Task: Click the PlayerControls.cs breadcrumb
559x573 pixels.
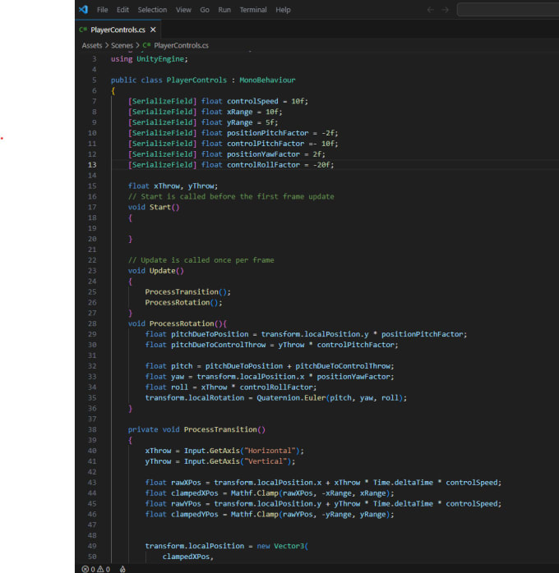Action: [181, 45]
